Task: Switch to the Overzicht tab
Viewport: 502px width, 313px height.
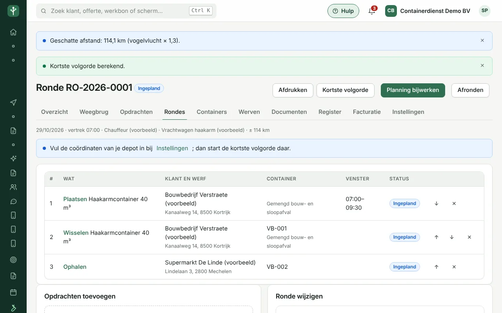Action: (x=55, y=112)
